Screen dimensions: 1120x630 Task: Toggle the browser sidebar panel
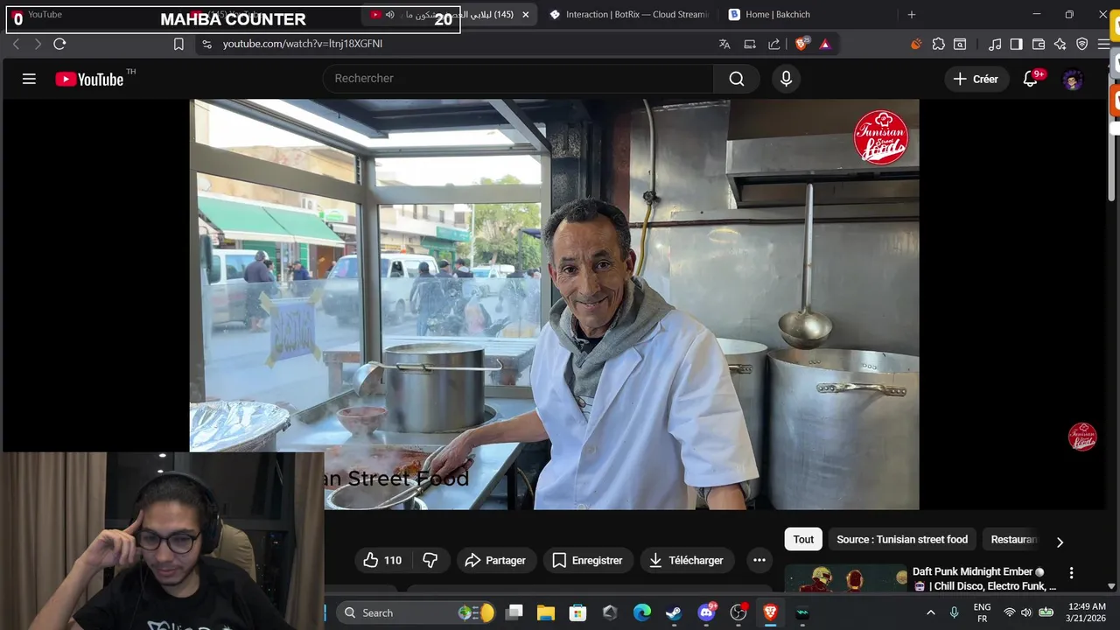pos(1016,44)
